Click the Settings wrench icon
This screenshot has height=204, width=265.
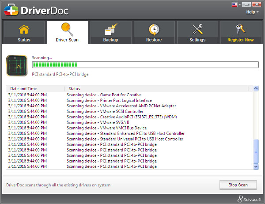click(197, 30)
